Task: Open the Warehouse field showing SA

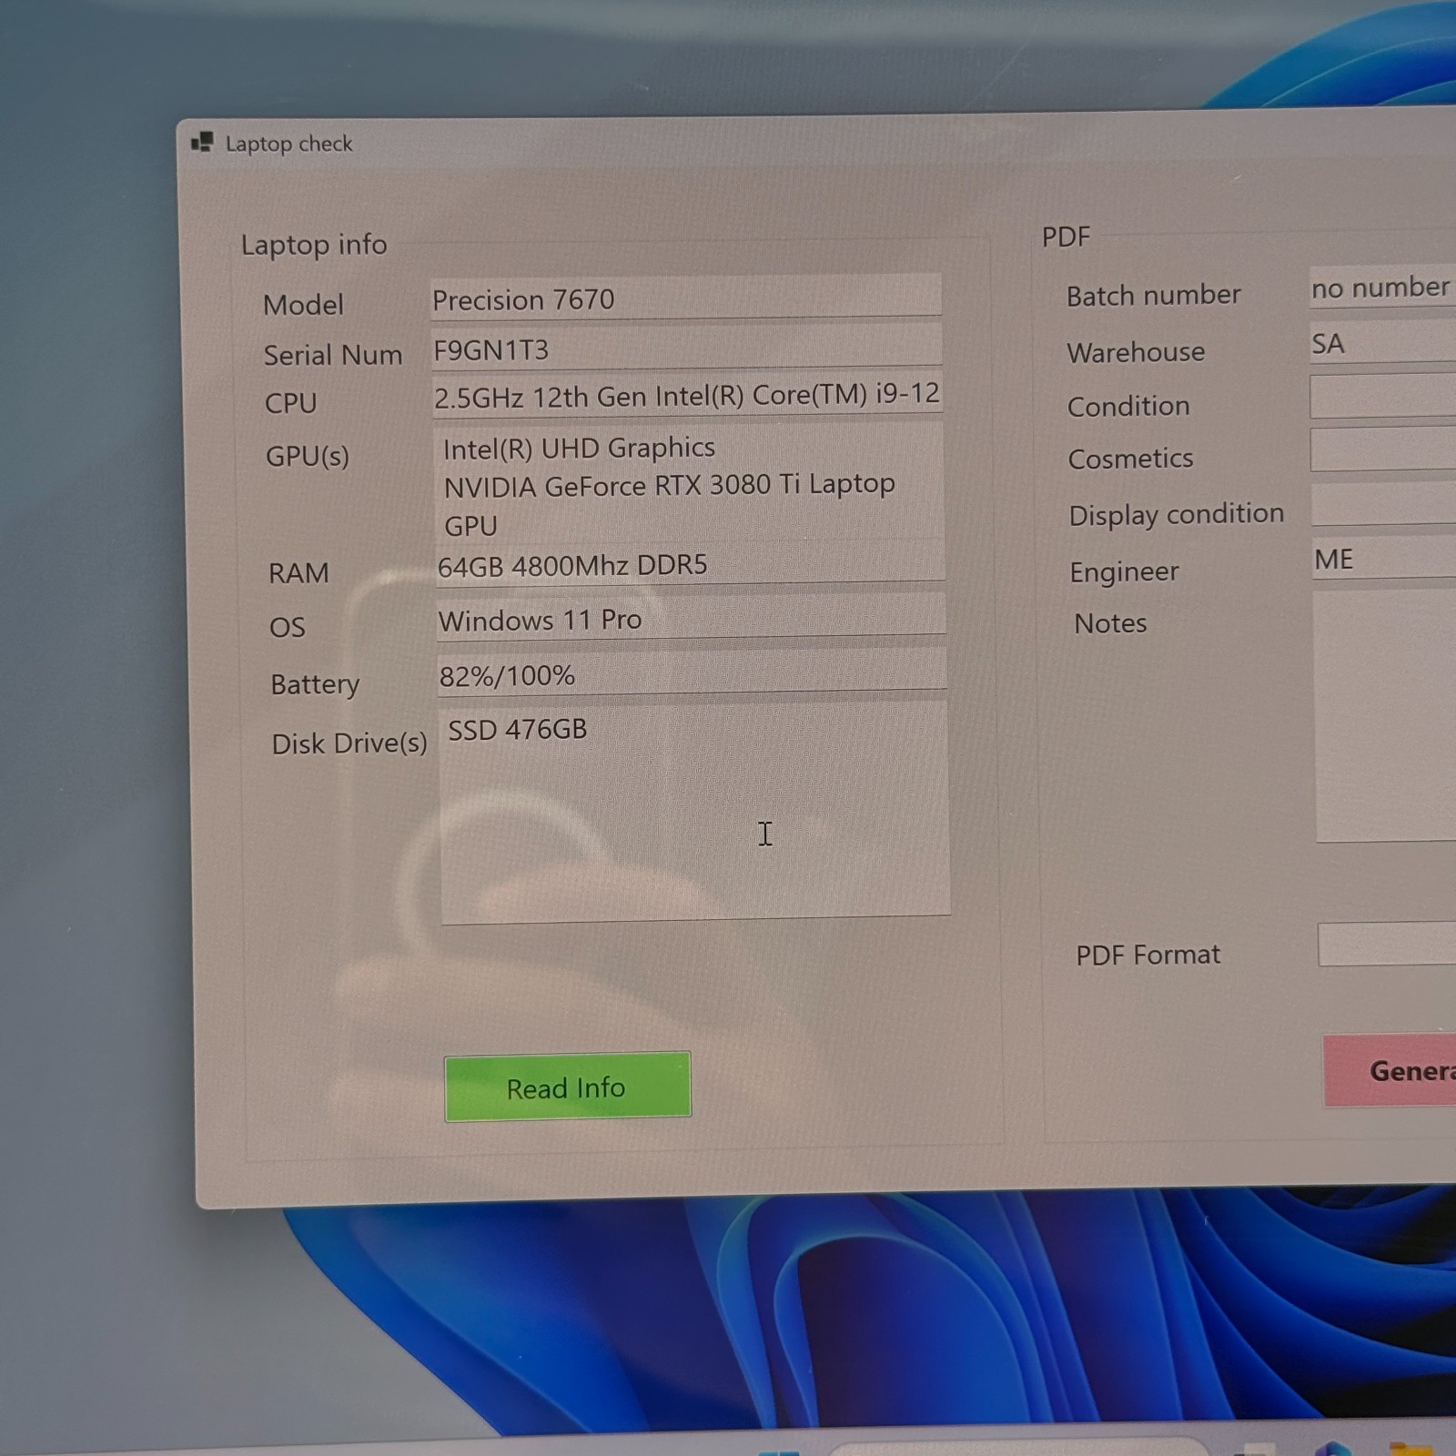Action: pos(1383,343)
